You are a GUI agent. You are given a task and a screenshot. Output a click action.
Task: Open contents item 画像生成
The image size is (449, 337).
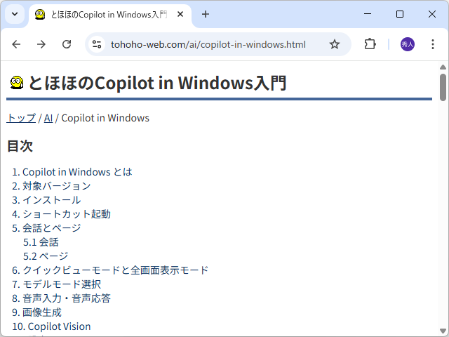pos(42,312)
